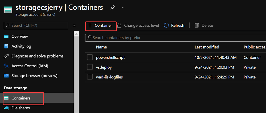The height and width of the screenshot is (113, 266).
Task: Open the more options ellipsis in header
Action: coord(122,8)
